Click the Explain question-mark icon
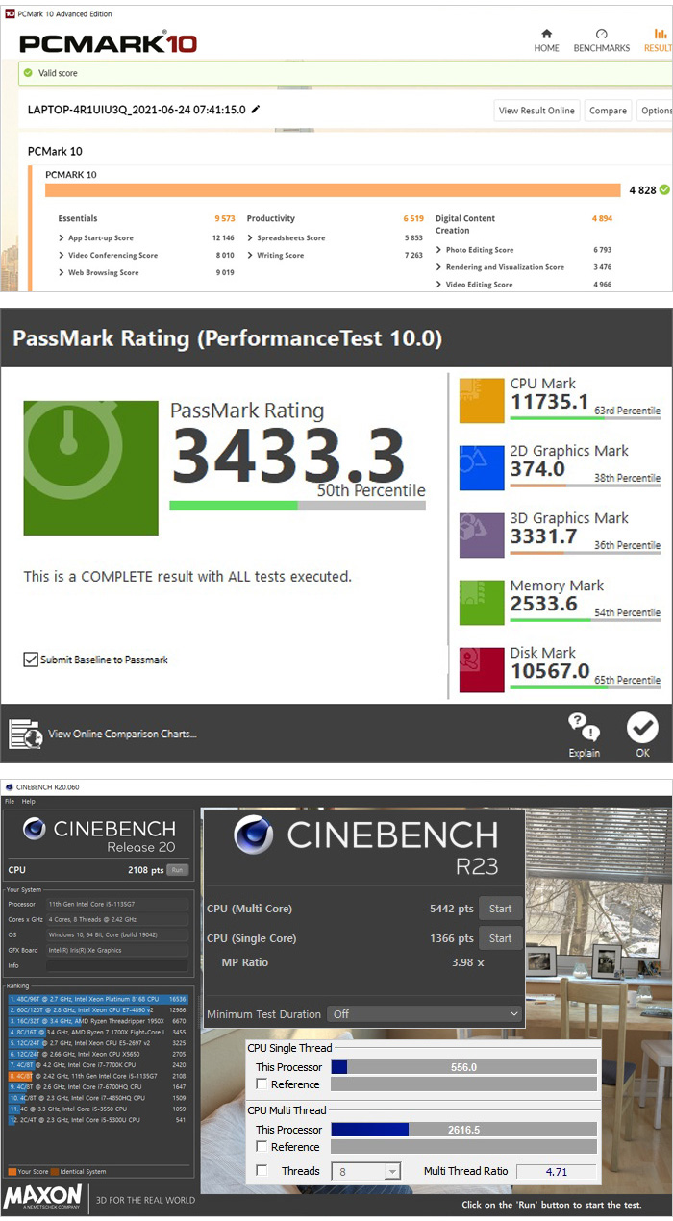 (584, 727)
